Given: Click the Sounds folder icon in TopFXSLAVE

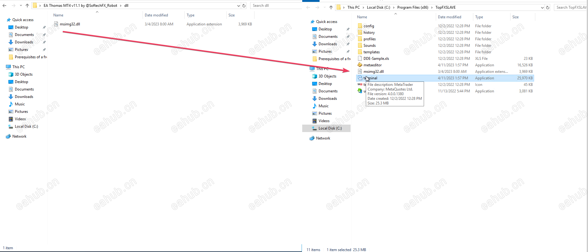Looking at the screenshot, I should tap(360, 45).
